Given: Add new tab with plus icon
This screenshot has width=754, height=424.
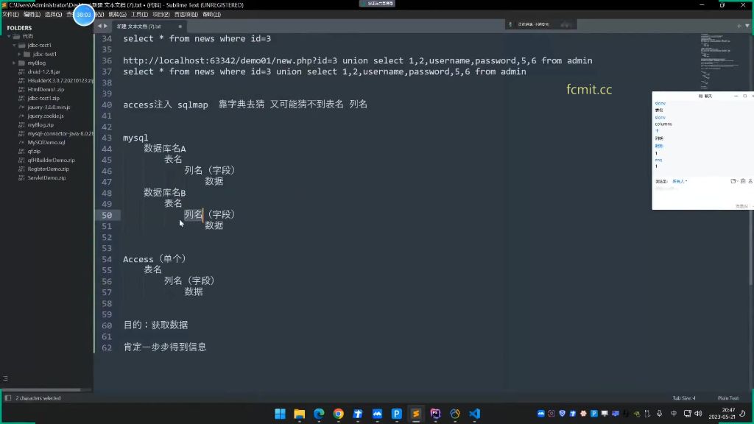Looking at the screenshot, I should pos(739,26).
